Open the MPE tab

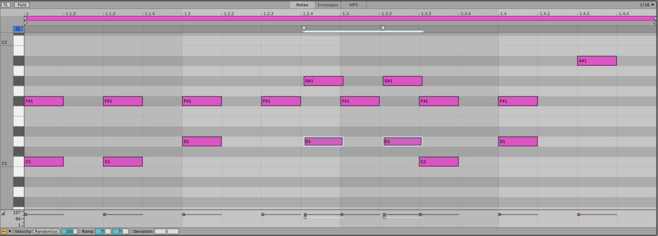click(354, 4)
